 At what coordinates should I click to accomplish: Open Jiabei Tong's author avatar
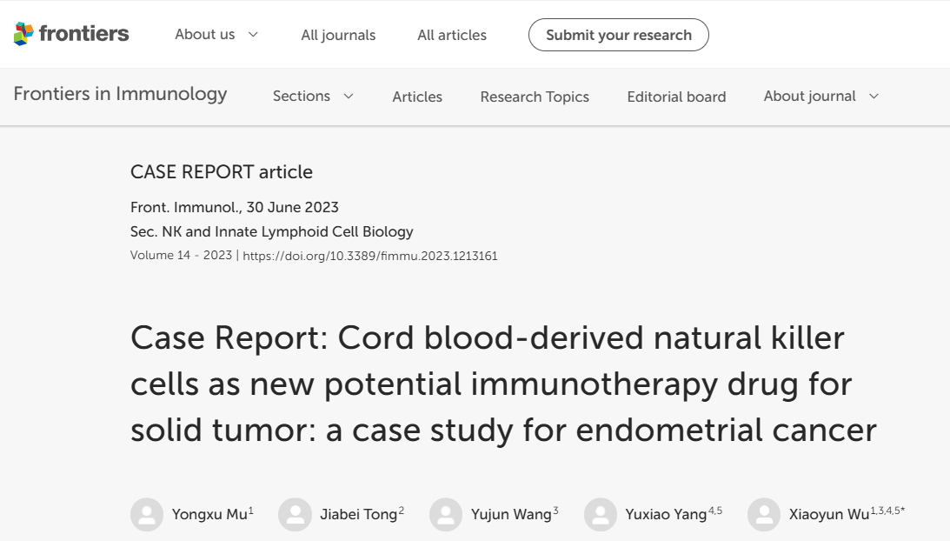click(295, 514)
